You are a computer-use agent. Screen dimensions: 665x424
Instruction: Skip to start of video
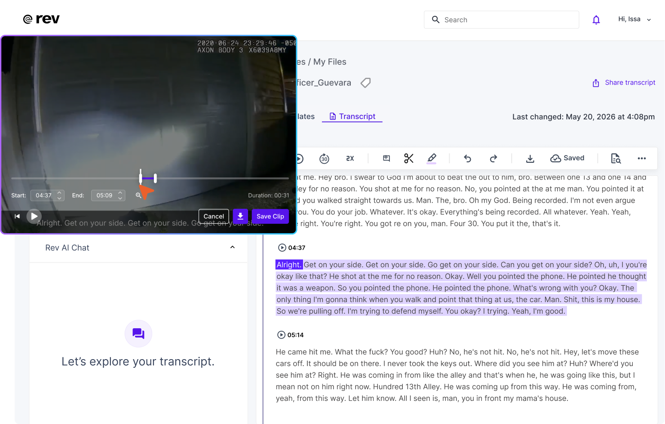[17, 216]
